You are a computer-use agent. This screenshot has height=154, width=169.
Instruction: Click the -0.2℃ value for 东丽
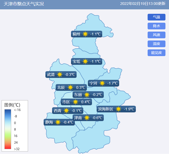pos(97,95)
